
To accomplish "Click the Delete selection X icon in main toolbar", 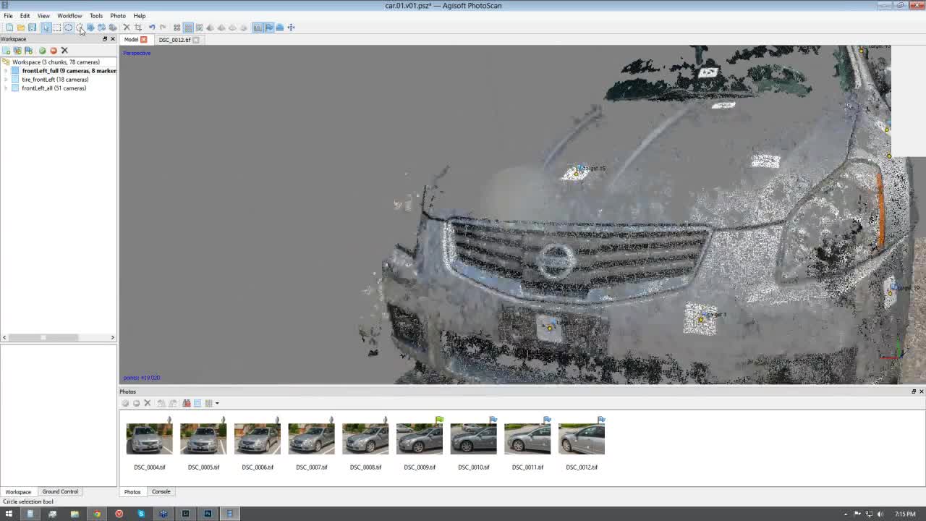I will point(127,27).
